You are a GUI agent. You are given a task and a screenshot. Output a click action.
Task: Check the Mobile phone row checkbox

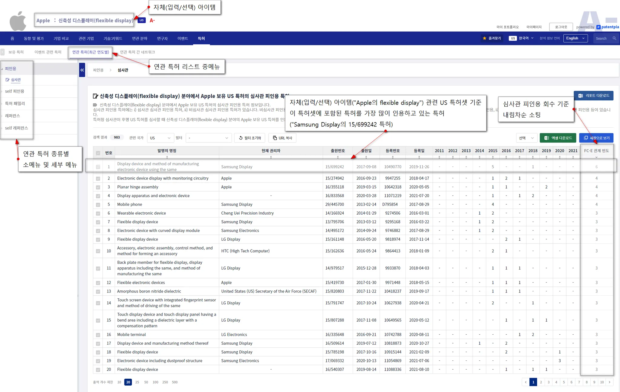[x=98, y=205]
